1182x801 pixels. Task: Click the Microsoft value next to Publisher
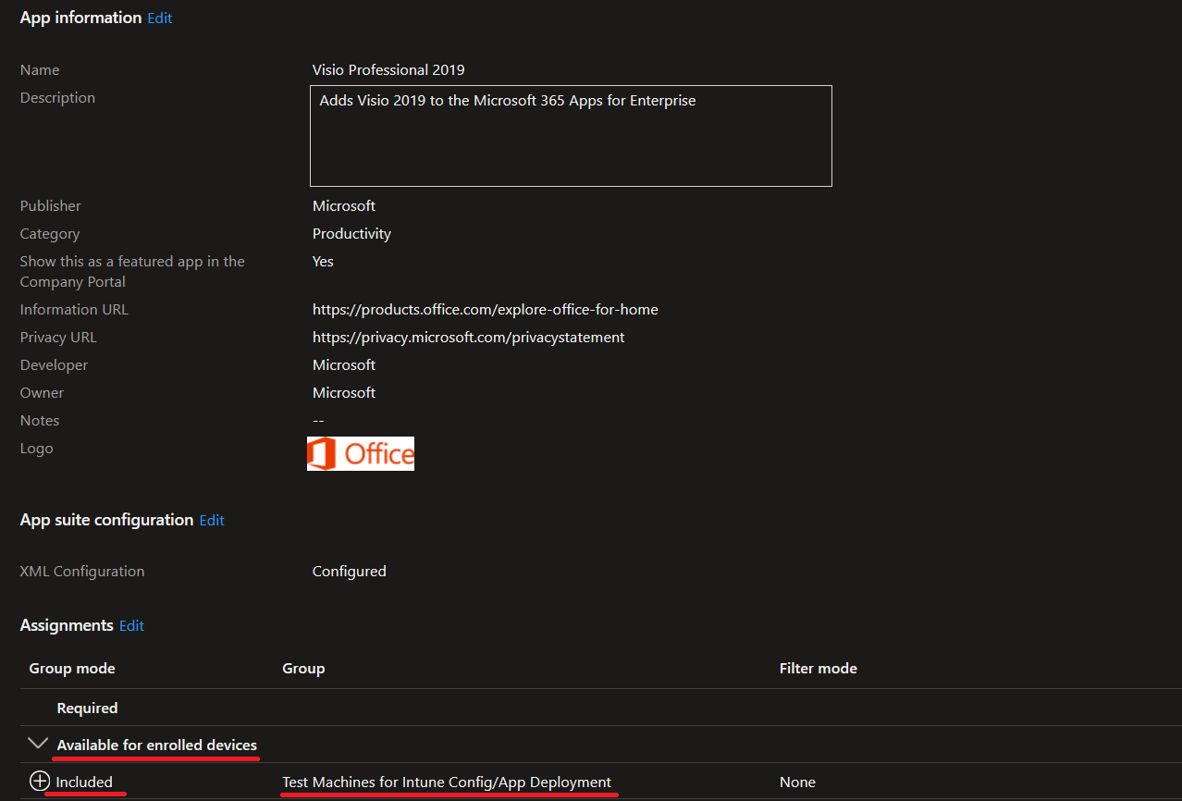click(x=344, y=206)
